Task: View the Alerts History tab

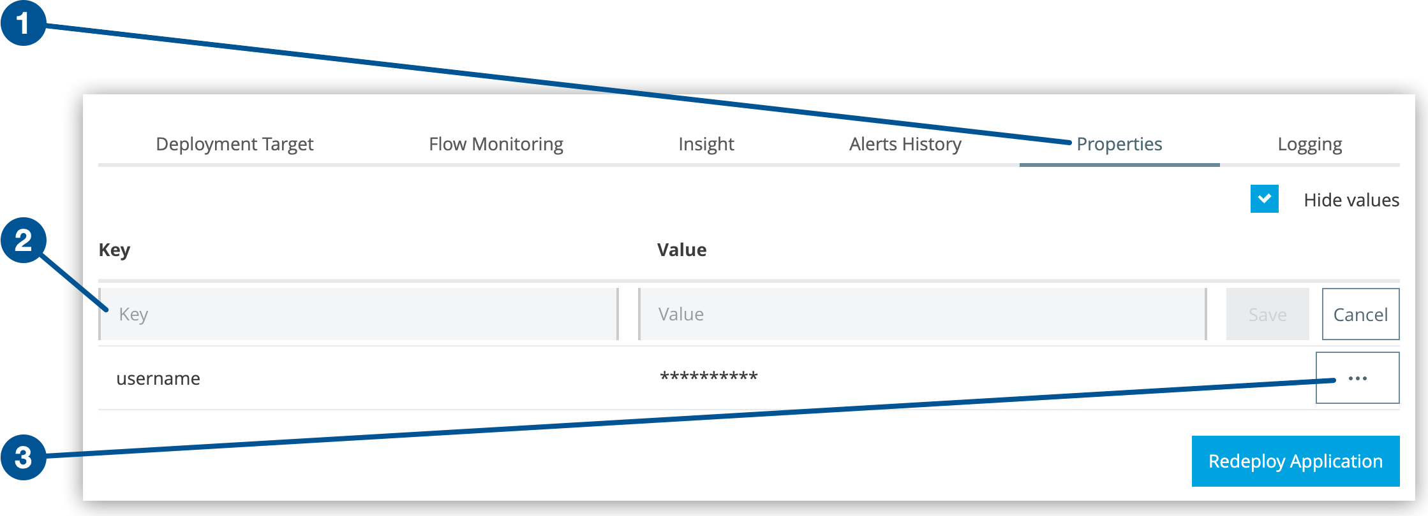Action: click(x=905, y=144)
